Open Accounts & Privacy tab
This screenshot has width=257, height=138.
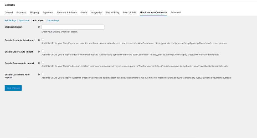click(66, 13)
